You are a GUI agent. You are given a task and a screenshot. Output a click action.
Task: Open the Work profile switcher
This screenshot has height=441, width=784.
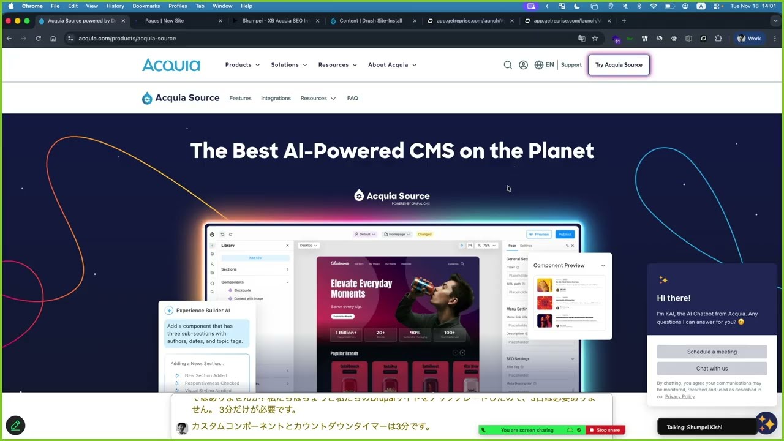748,38
